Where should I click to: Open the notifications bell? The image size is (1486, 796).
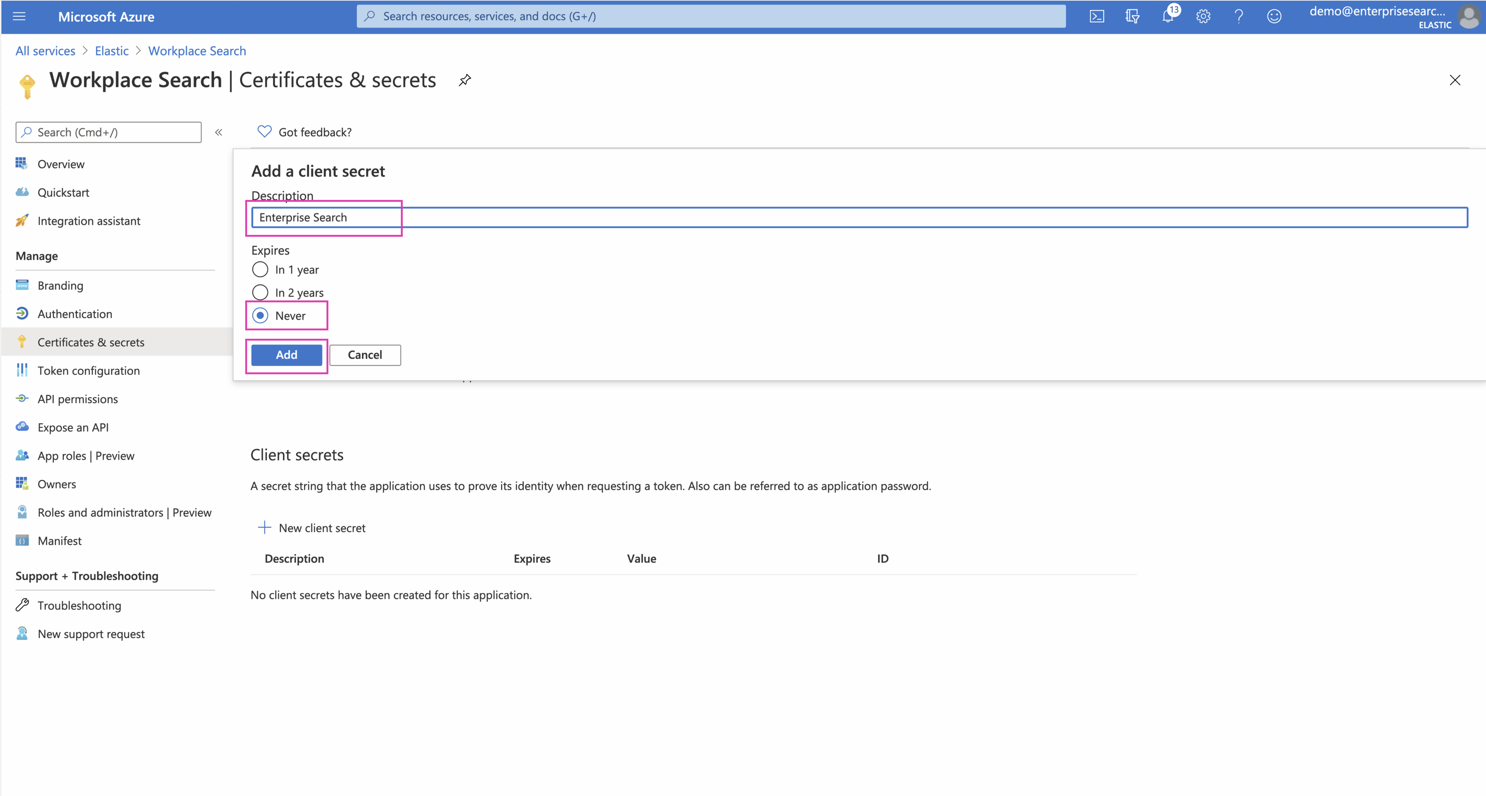pyautogui.click(x=1168, y=16)
